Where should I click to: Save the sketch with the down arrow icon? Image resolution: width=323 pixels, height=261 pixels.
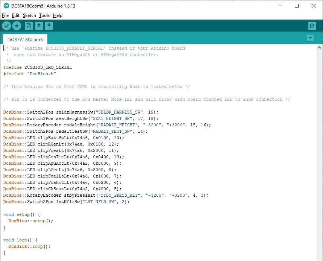point(49,26)
